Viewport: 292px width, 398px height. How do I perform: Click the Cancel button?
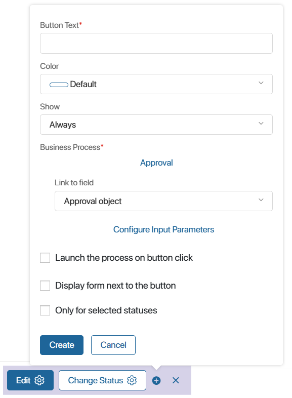[x=113, y=345]
